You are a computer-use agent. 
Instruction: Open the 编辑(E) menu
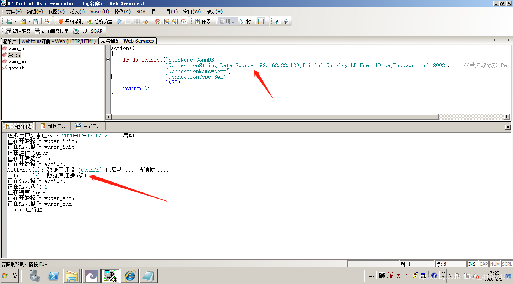[35, 12]
